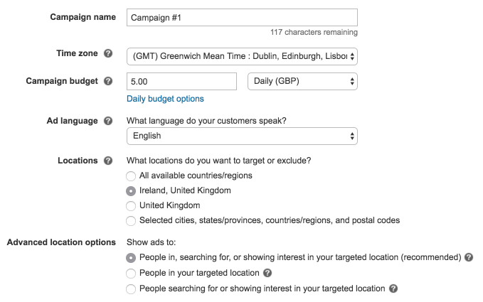The height and width of the screenshot is (302, 483).
Task: Select the Selected cities, states/provinces radio option
Action: [x=130, y=220]
